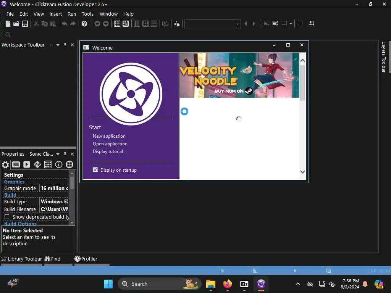Click the Back circular arrow icon
Screen dimensions: 391x293
click(97, 24)
